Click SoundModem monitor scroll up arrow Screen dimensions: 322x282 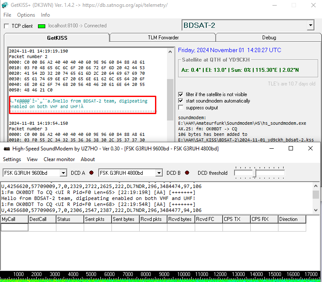[316, 186]
